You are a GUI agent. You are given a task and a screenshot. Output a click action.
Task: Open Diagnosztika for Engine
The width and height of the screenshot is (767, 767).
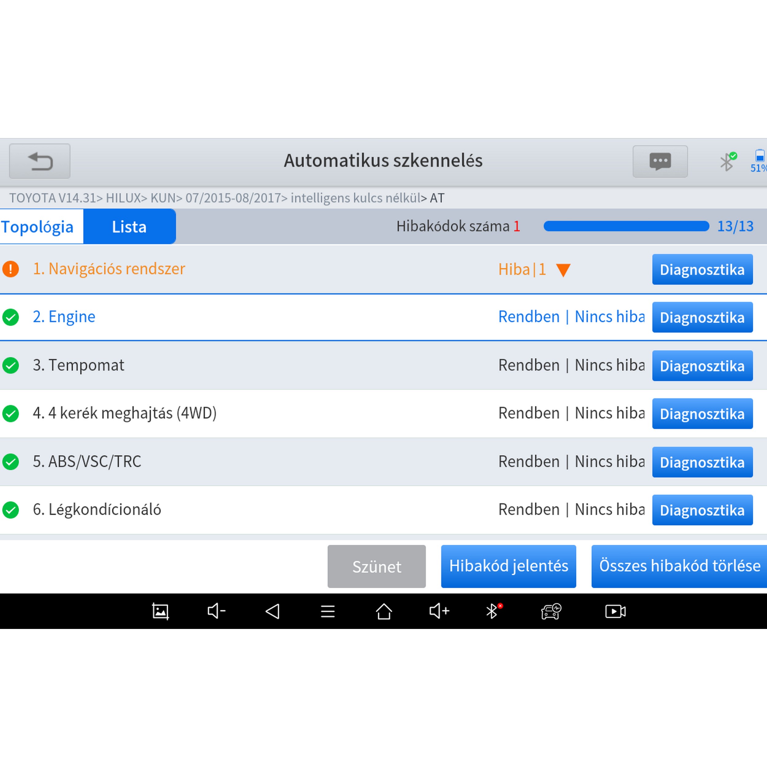pyautogui.click(x=702, y=318)
